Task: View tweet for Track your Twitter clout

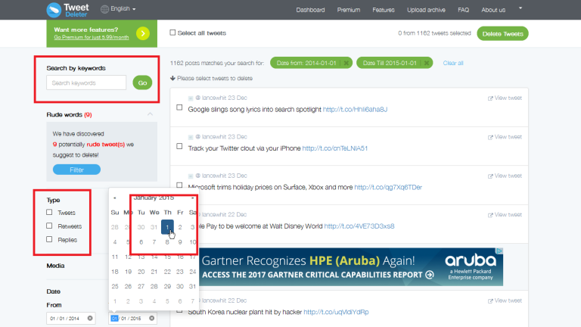Action: pos(505,137)
